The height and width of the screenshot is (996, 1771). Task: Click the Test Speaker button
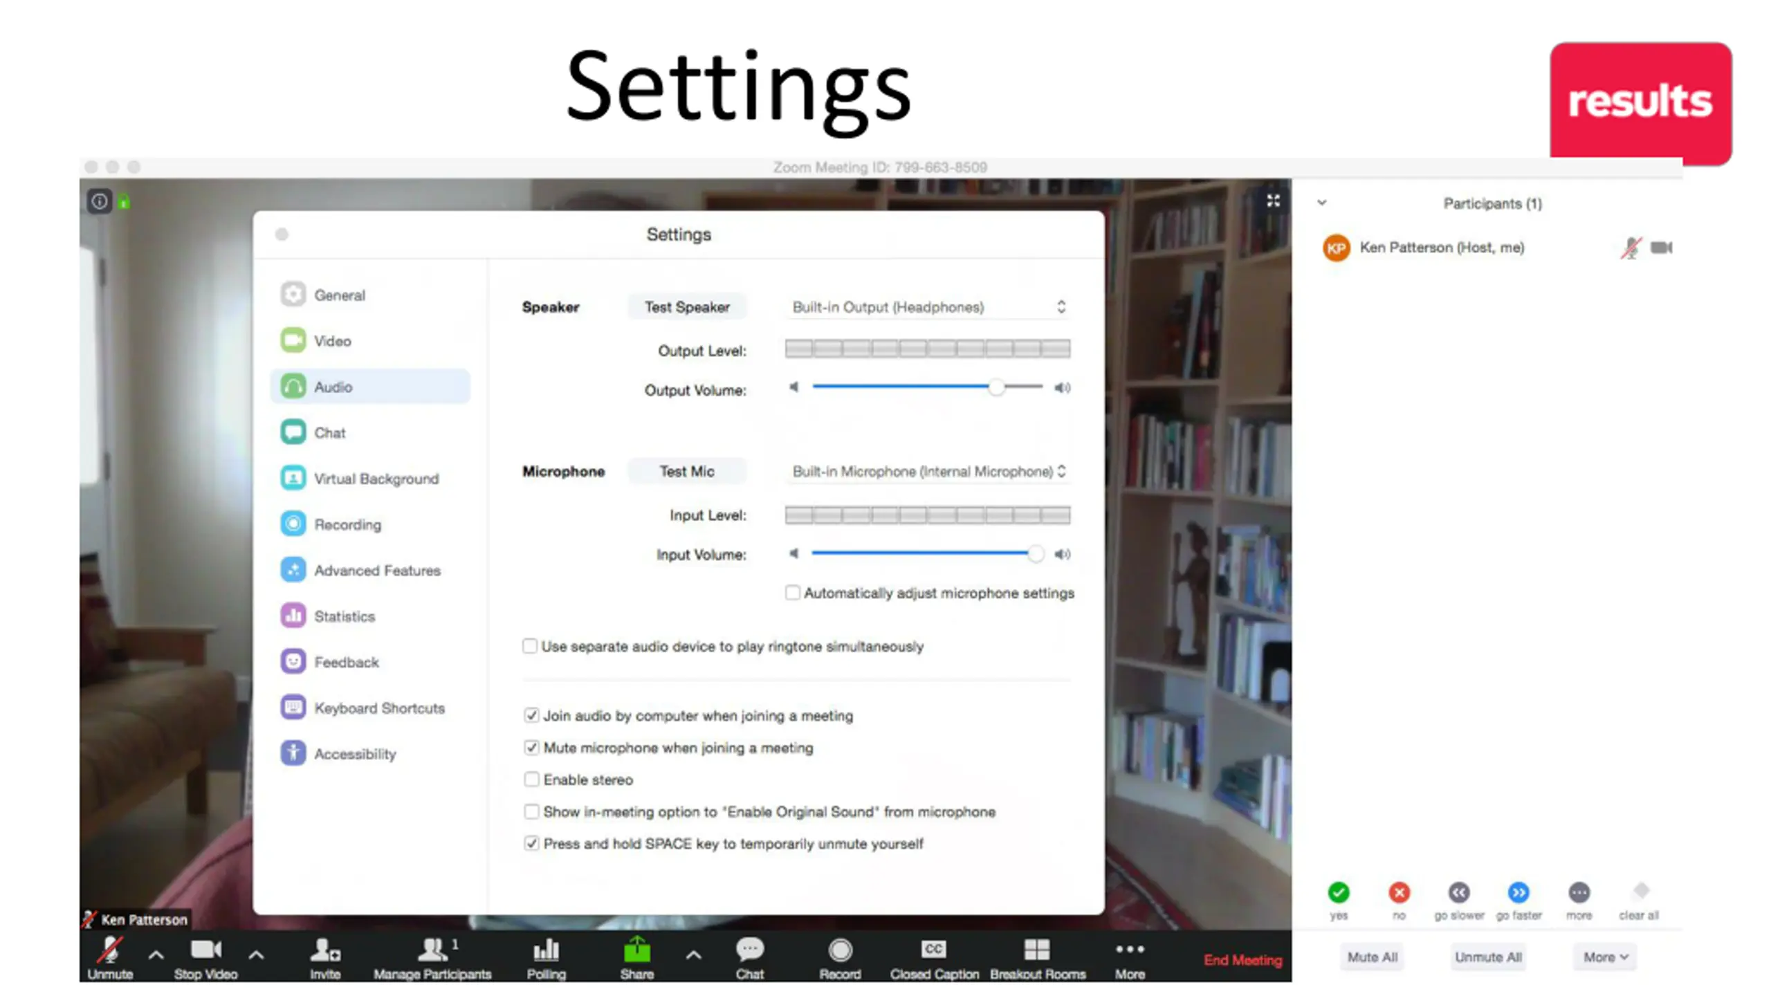[686, 307]
